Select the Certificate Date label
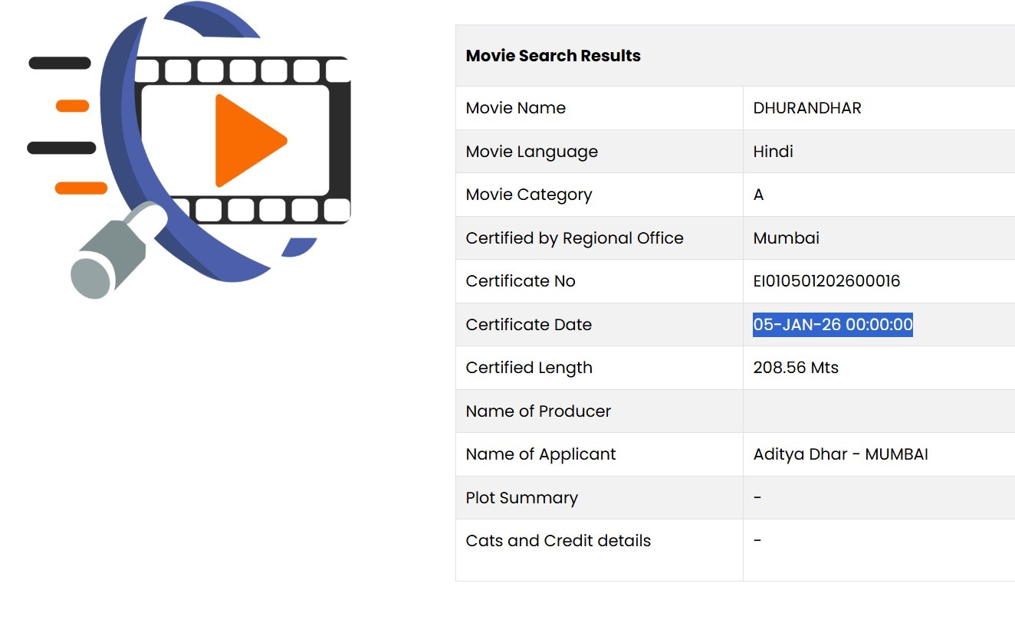Image resolution: width=1015 pixels, height=619 pixels. pyautogui.click(x=528, y=325)
